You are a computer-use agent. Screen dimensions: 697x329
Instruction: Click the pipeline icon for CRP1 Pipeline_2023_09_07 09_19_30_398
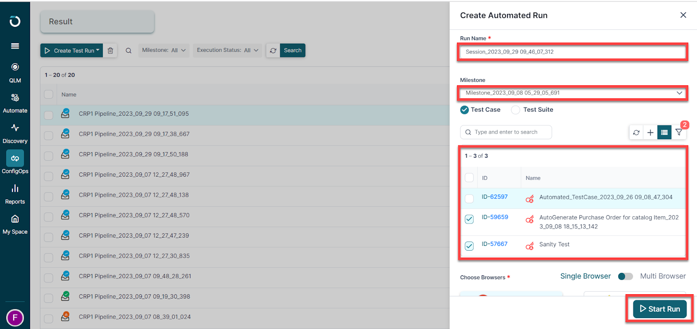tap(65, 296)
